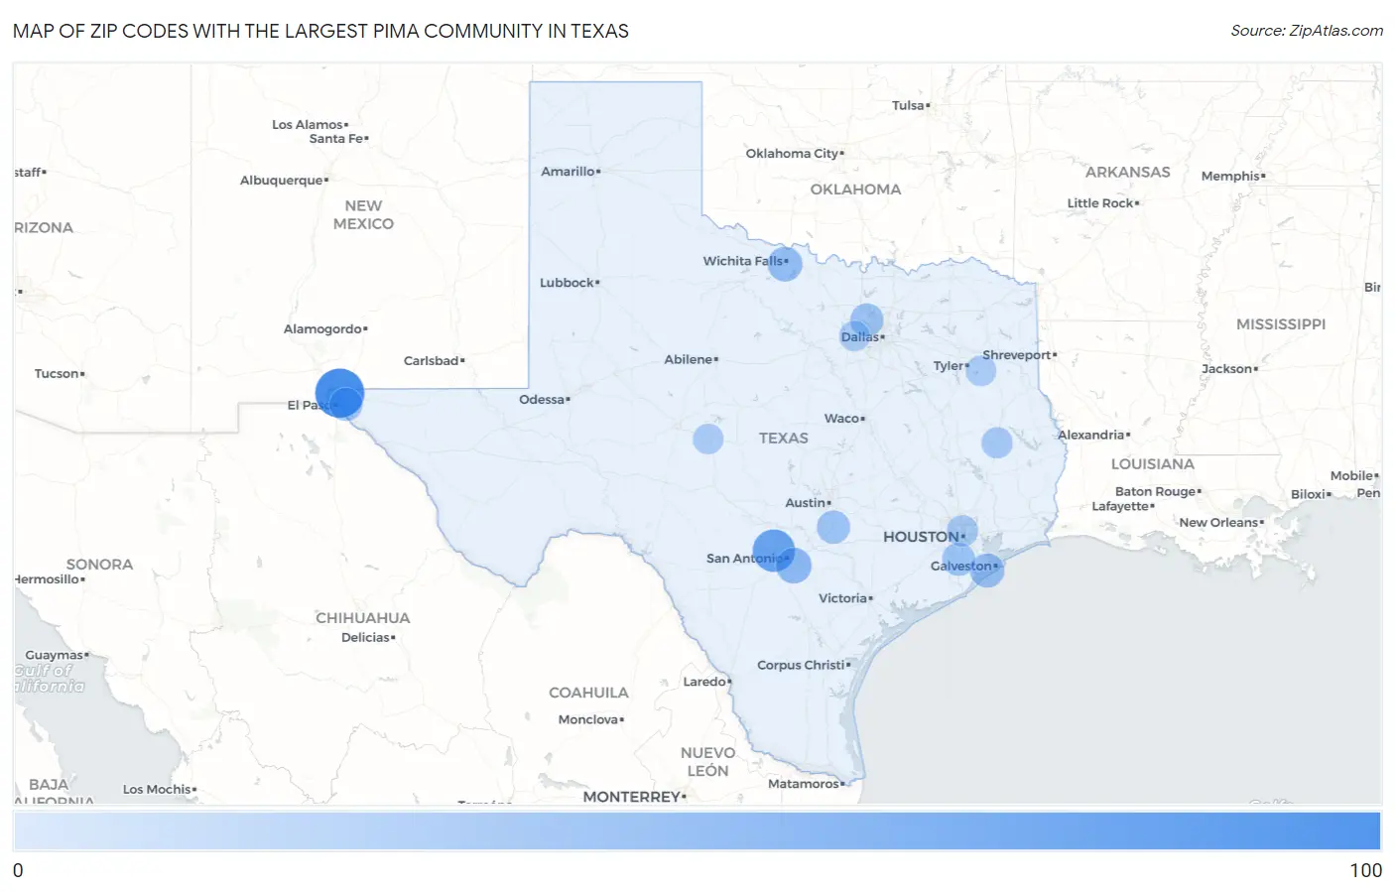Screen dimensions: 1395x892
Task: Click the Memphis city label
Action: click(x=1230, y=177)
